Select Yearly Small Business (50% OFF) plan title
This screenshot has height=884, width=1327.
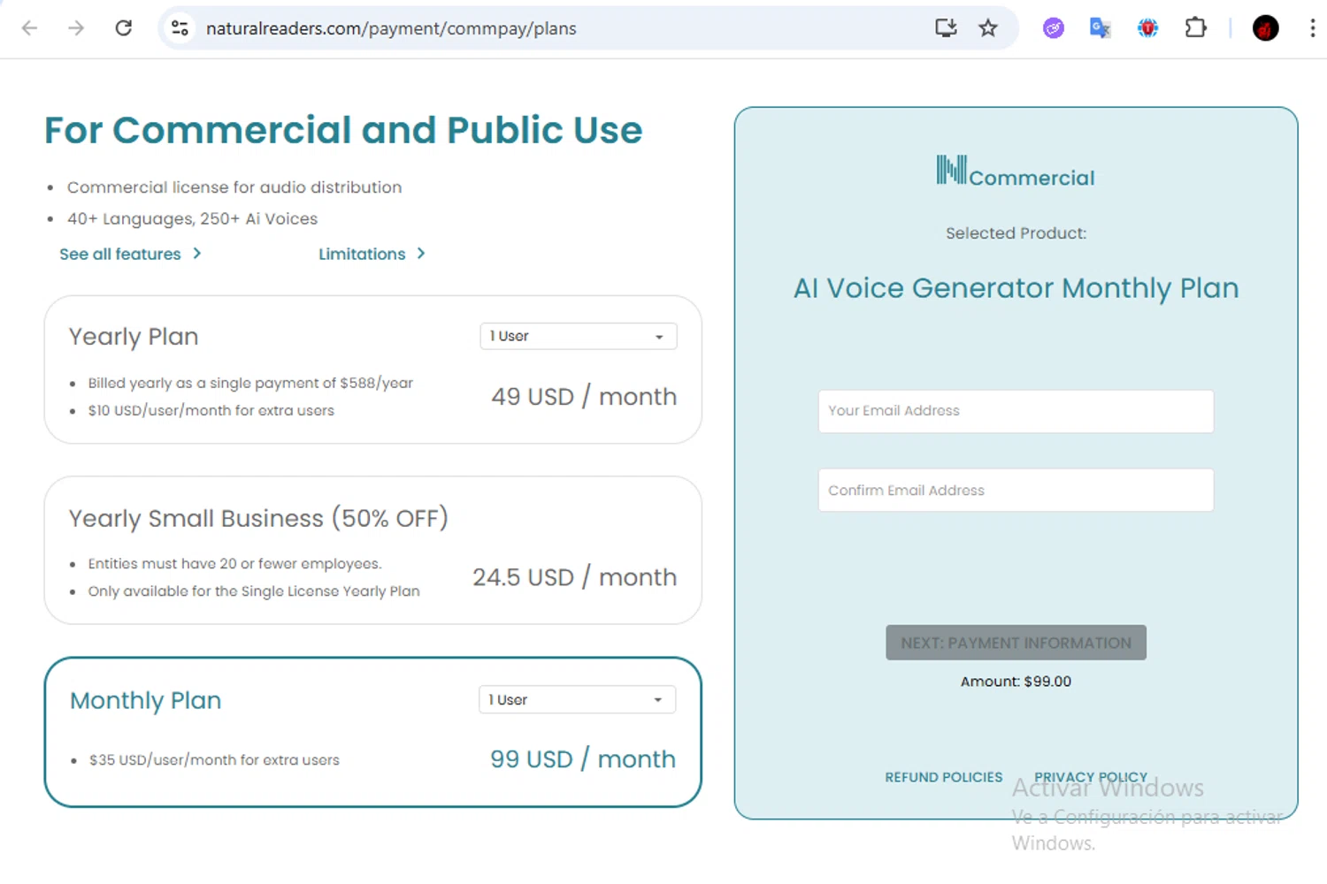[x=258, y=518]
